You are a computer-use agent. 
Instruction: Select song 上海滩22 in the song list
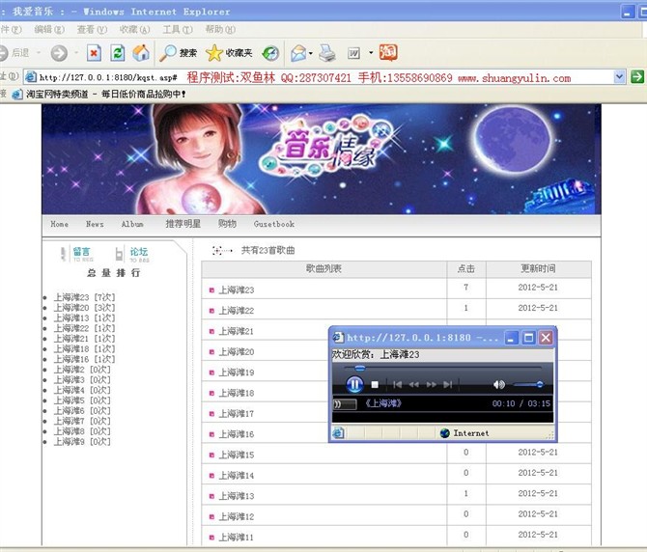click(236, 311)
